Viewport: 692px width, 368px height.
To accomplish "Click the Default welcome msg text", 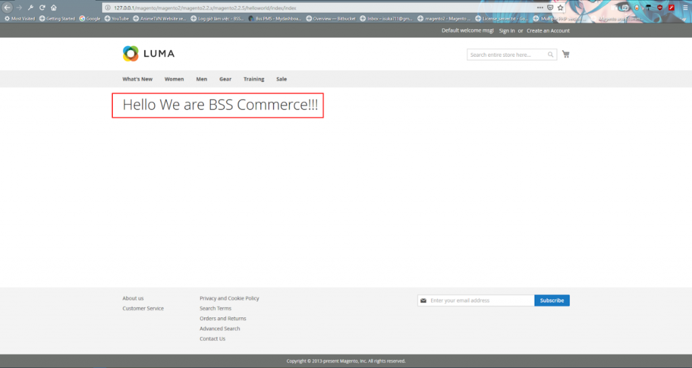I will pos(468,30).
